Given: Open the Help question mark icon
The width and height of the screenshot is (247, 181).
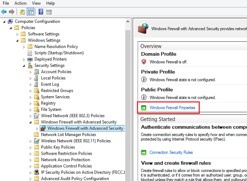Looking at the screenshot, I should 41,12.
